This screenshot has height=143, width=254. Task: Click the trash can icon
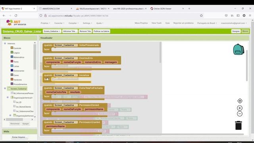coord(239,126)
